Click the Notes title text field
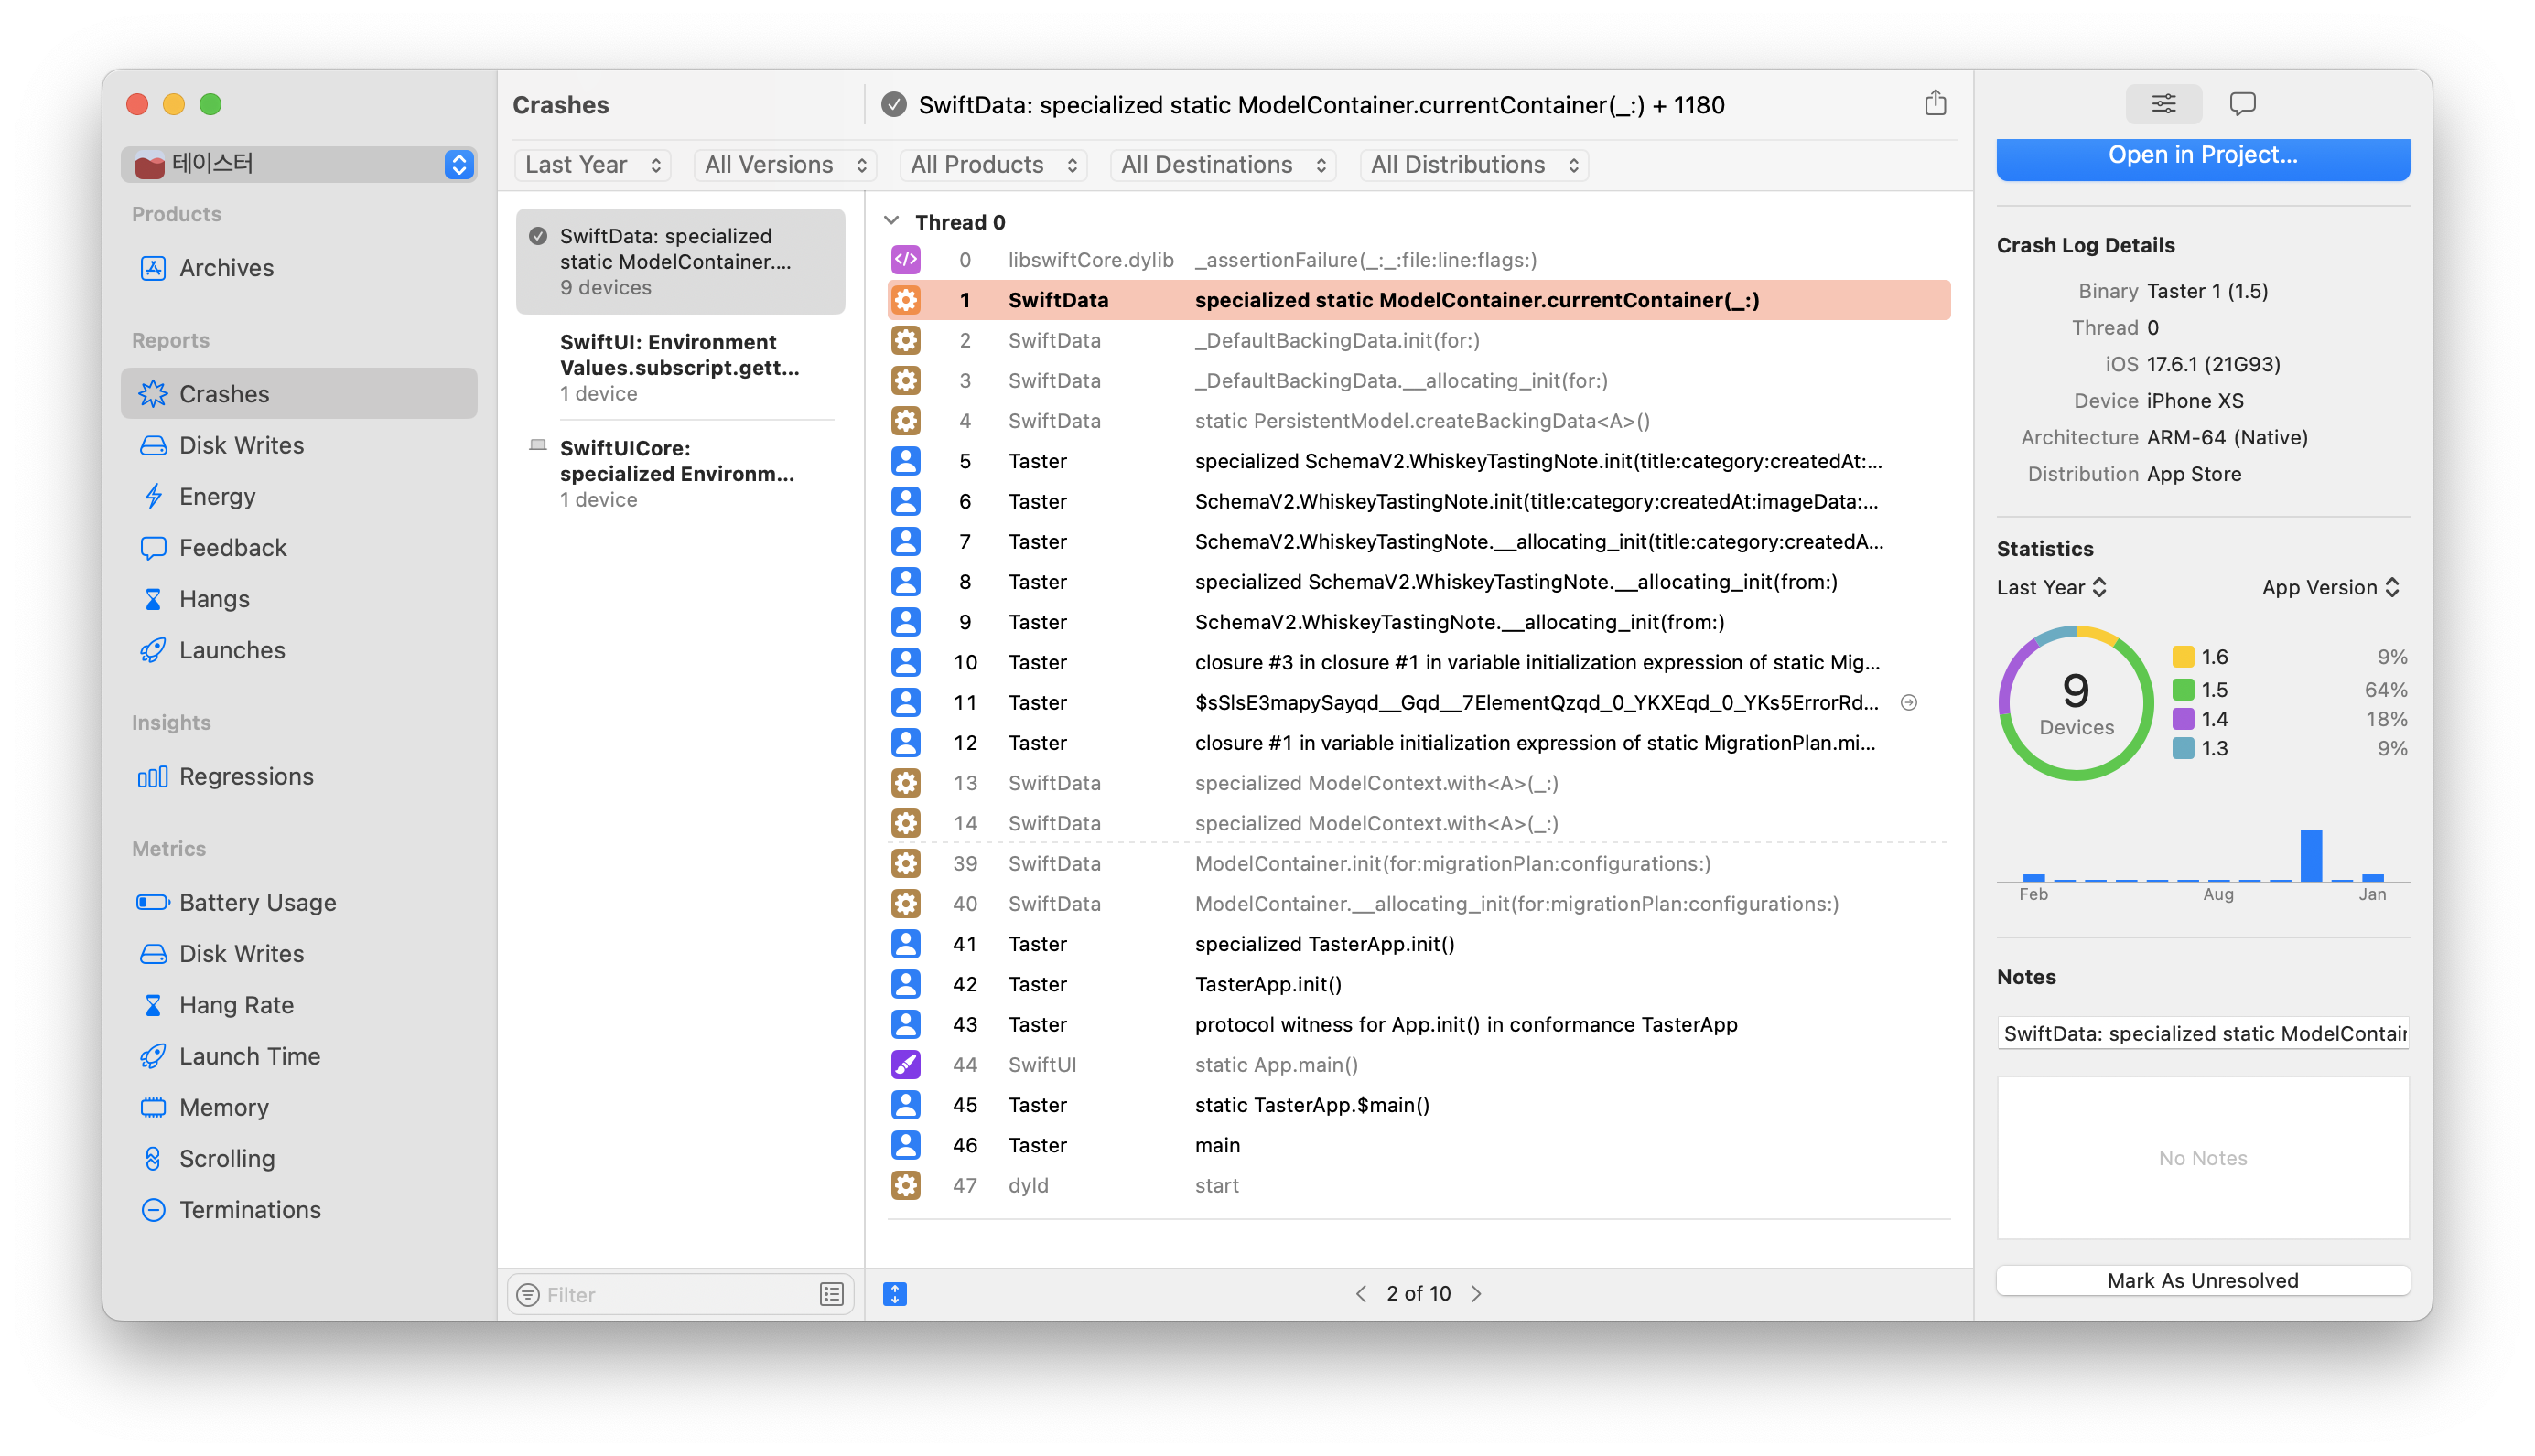The height and width of the screenshot is (1456, 2535). click(2202, 1033)
